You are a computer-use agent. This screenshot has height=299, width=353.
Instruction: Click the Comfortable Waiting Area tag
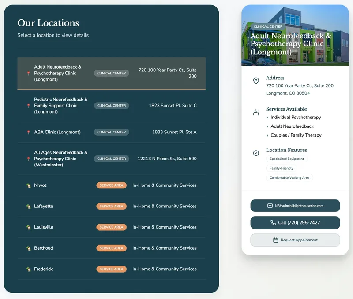tap(289, 177)
